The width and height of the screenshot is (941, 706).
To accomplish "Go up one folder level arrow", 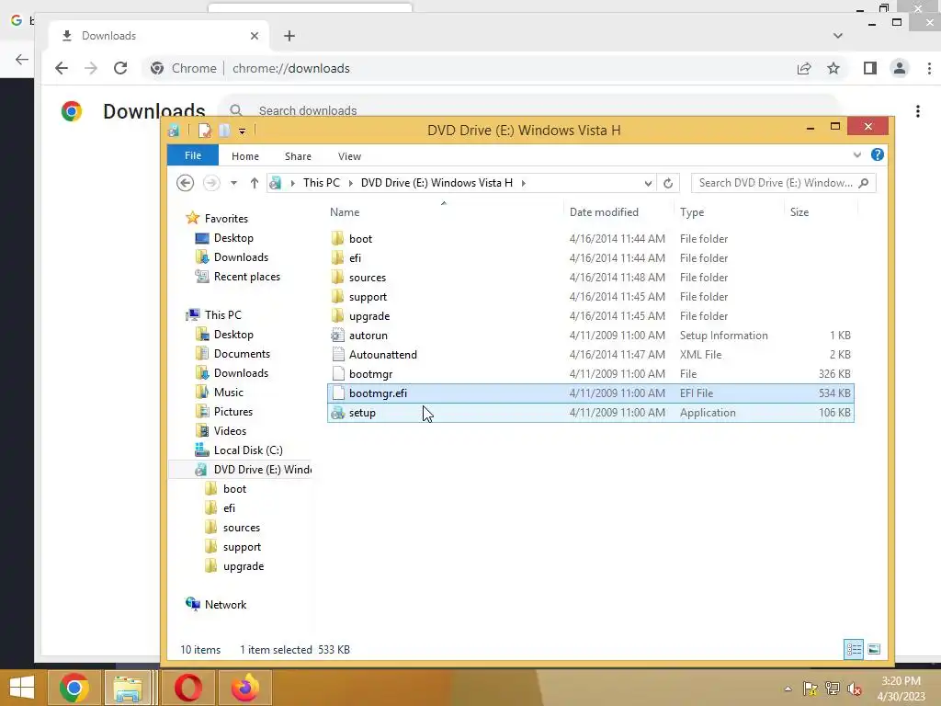I will (254, 183).
